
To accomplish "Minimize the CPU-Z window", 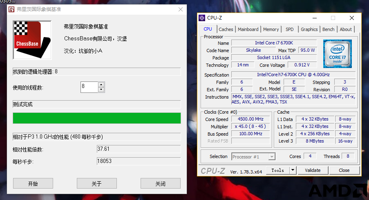I will [315, 18].
